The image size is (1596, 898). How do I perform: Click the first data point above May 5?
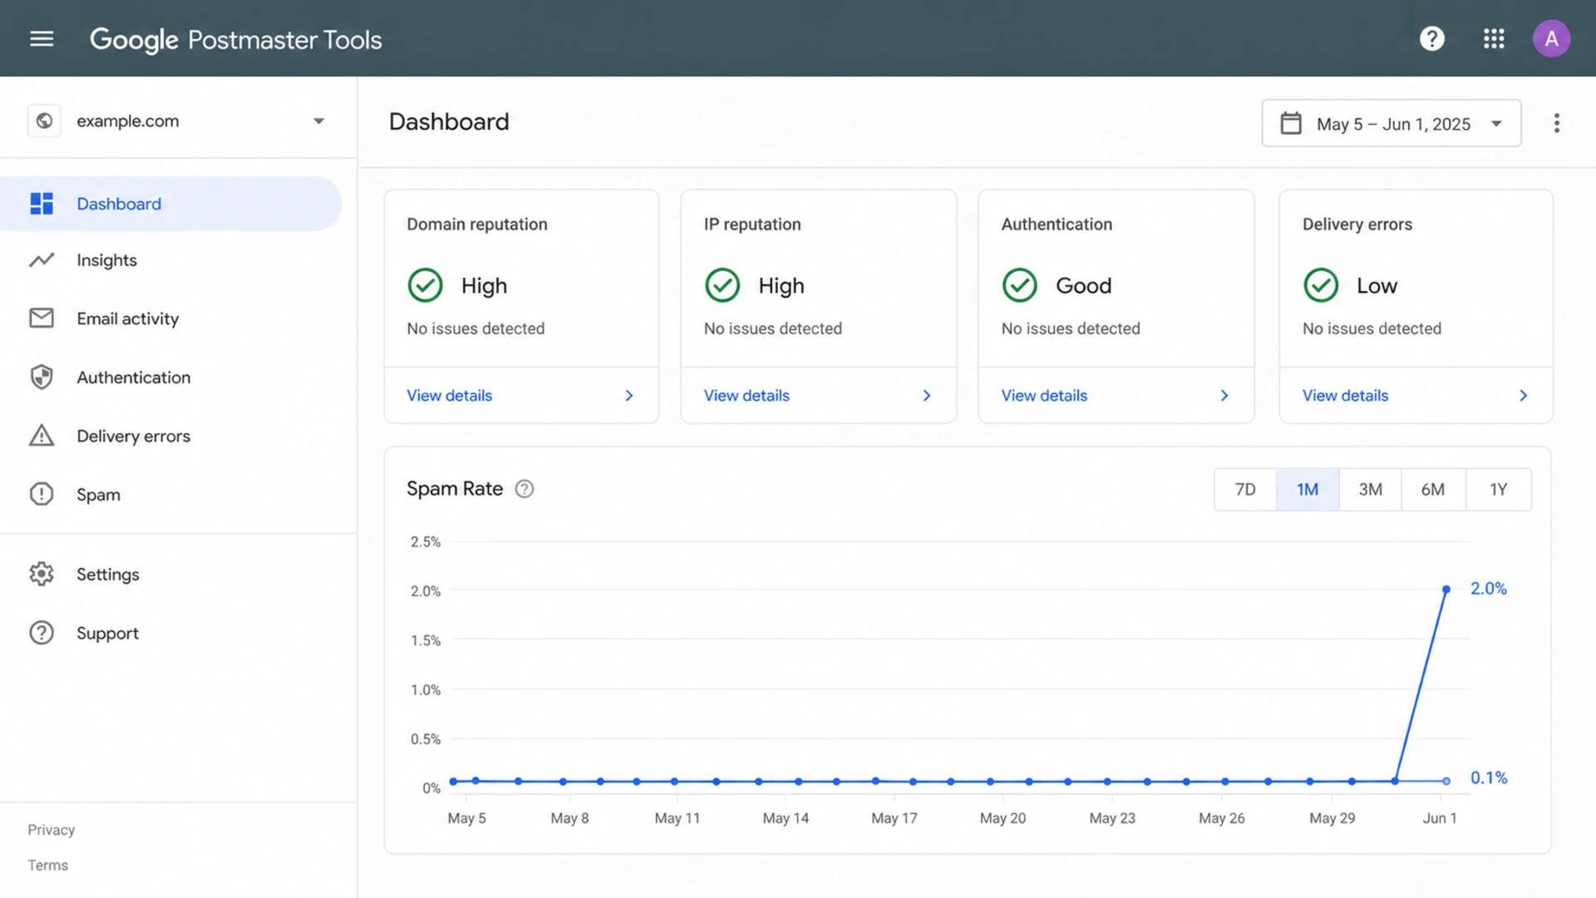click(x=454, y=782)
